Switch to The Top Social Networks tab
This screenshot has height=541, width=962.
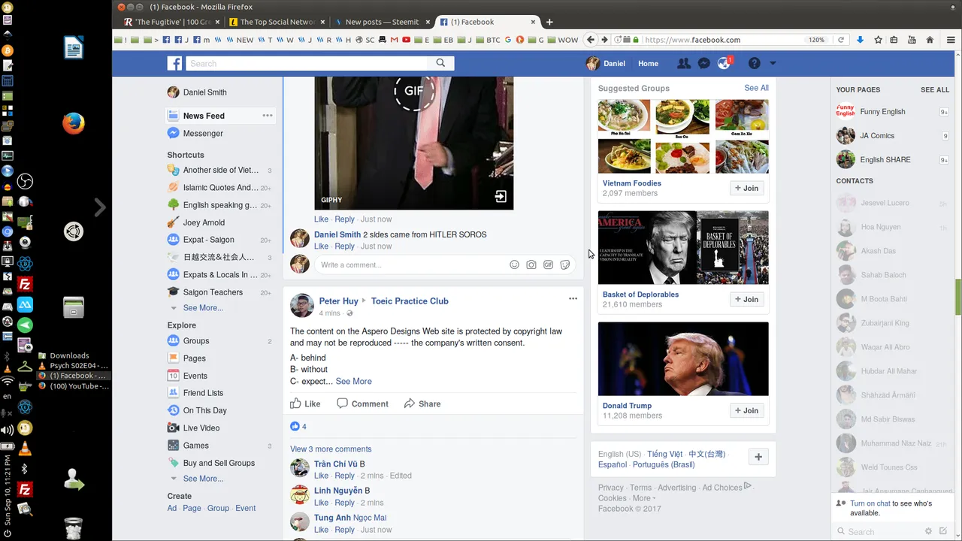pyautogui.click(x=277, y=22)
